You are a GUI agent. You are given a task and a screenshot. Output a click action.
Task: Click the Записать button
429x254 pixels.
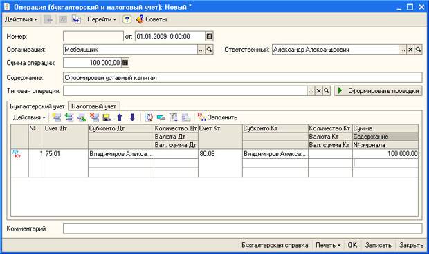(x=378, y=245)
